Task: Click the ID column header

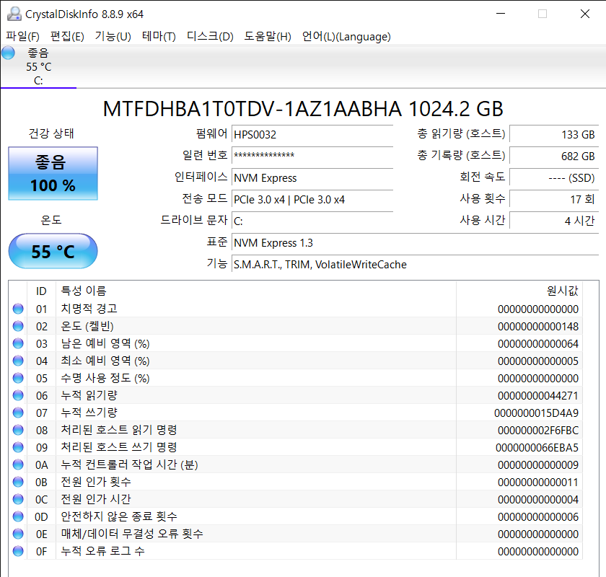Action: 41,291
